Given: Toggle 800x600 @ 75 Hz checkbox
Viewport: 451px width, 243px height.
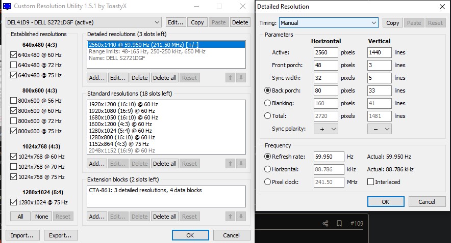Looking at the screenshot, I should pos(13,131).
